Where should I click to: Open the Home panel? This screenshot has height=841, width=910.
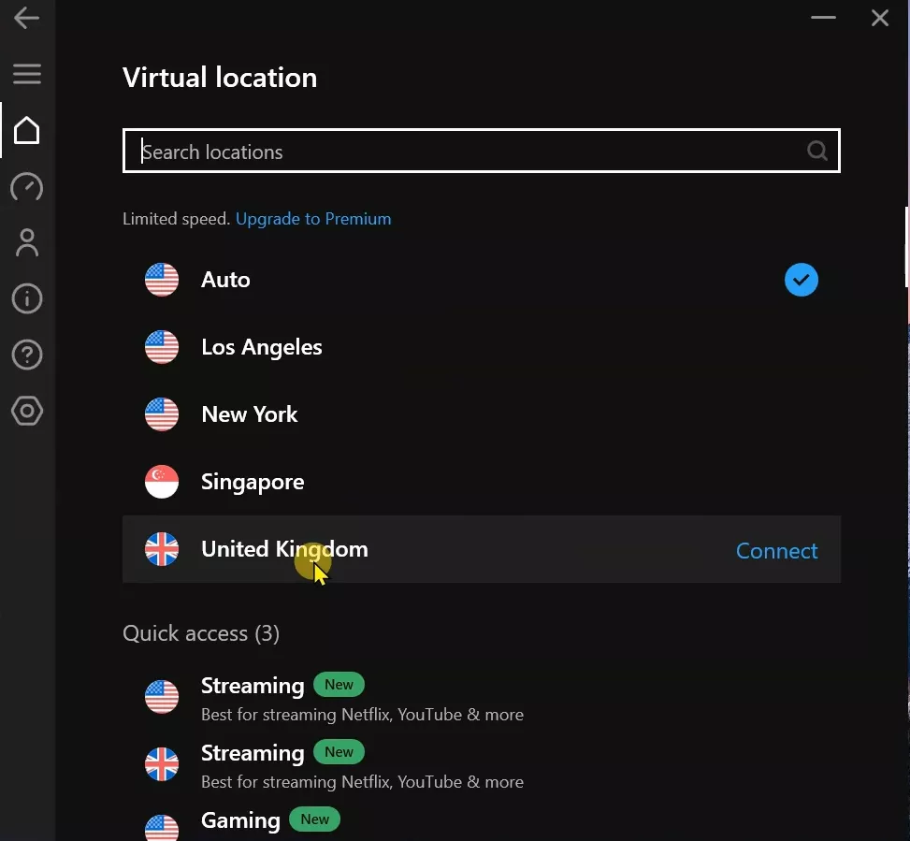26,130
